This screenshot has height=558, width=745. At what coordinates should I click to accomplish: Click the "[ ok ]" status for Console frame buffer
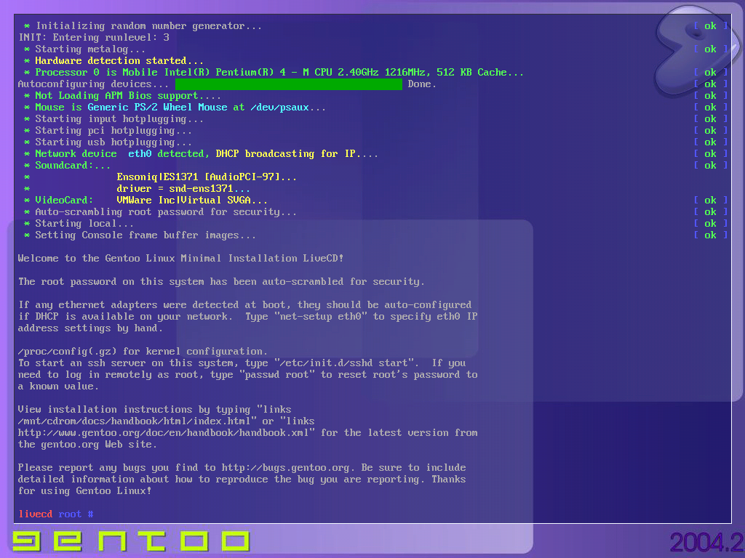point(710,235)
